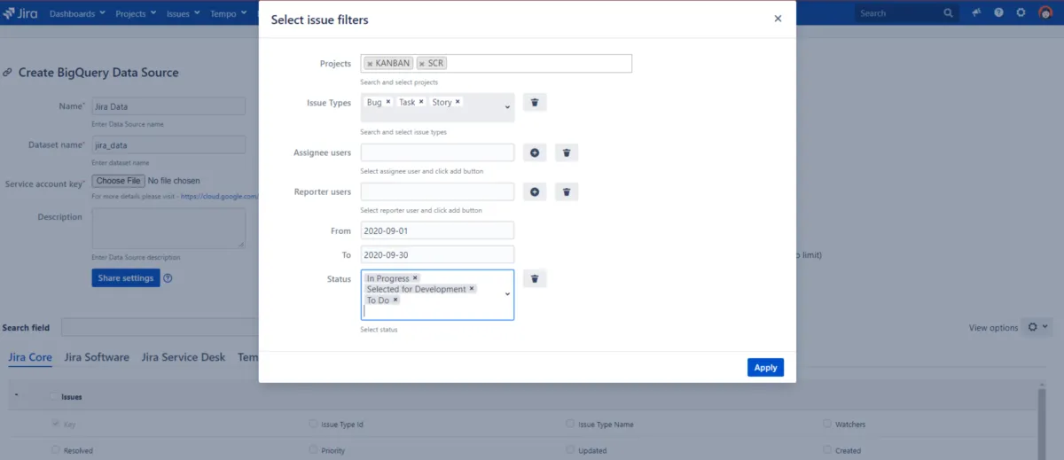Open the cloud.google.com details link
The width and height of the screenshot is (1064, 460).
219,196
